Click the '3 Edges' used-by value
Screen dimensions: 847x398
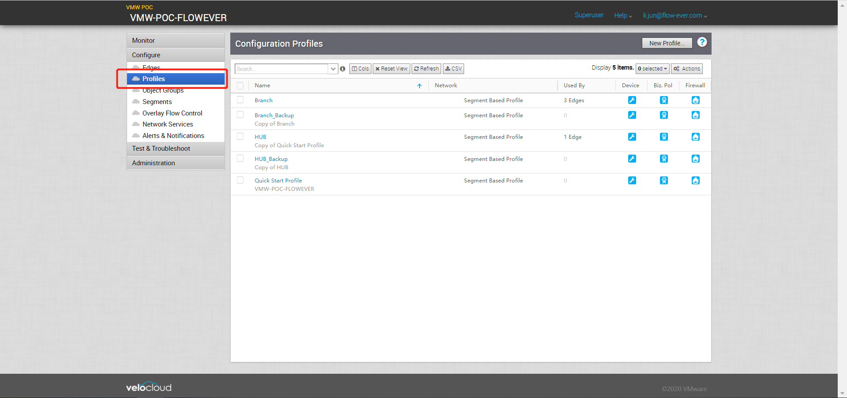(573, 100)
